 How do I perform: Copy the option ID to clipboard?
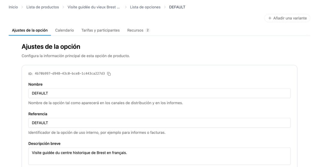[x=109, y=74]
